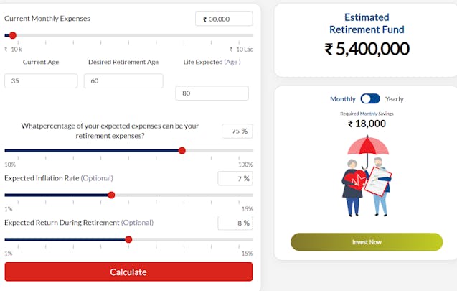The width and height of the screenshot is (457, 291).
Task: Click the Current Monthly Expenses slider handle
Action: pyautogui.click(x=12, y=35)
